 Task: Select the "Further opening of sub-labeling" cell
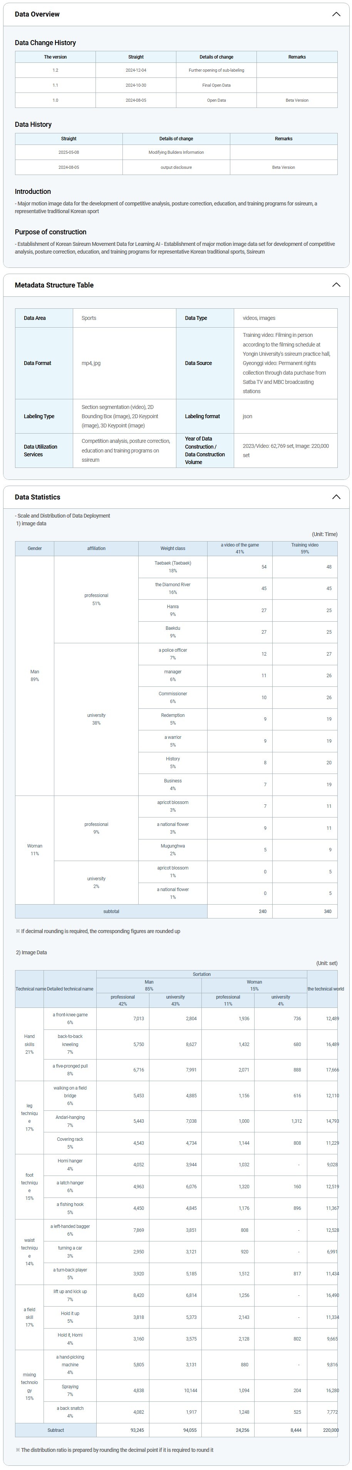(x=216, y=70)
